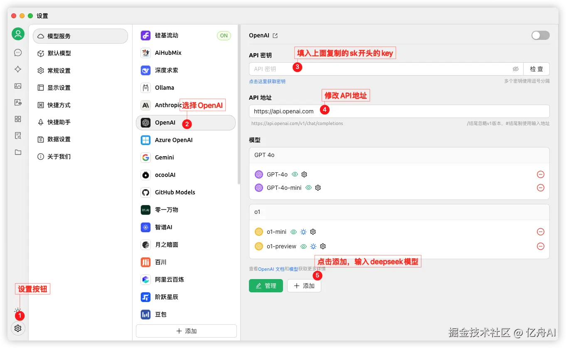566x348 pixels.
Task: Click the vision eye icon for GPT-4o
Action: tap(295, 174)
